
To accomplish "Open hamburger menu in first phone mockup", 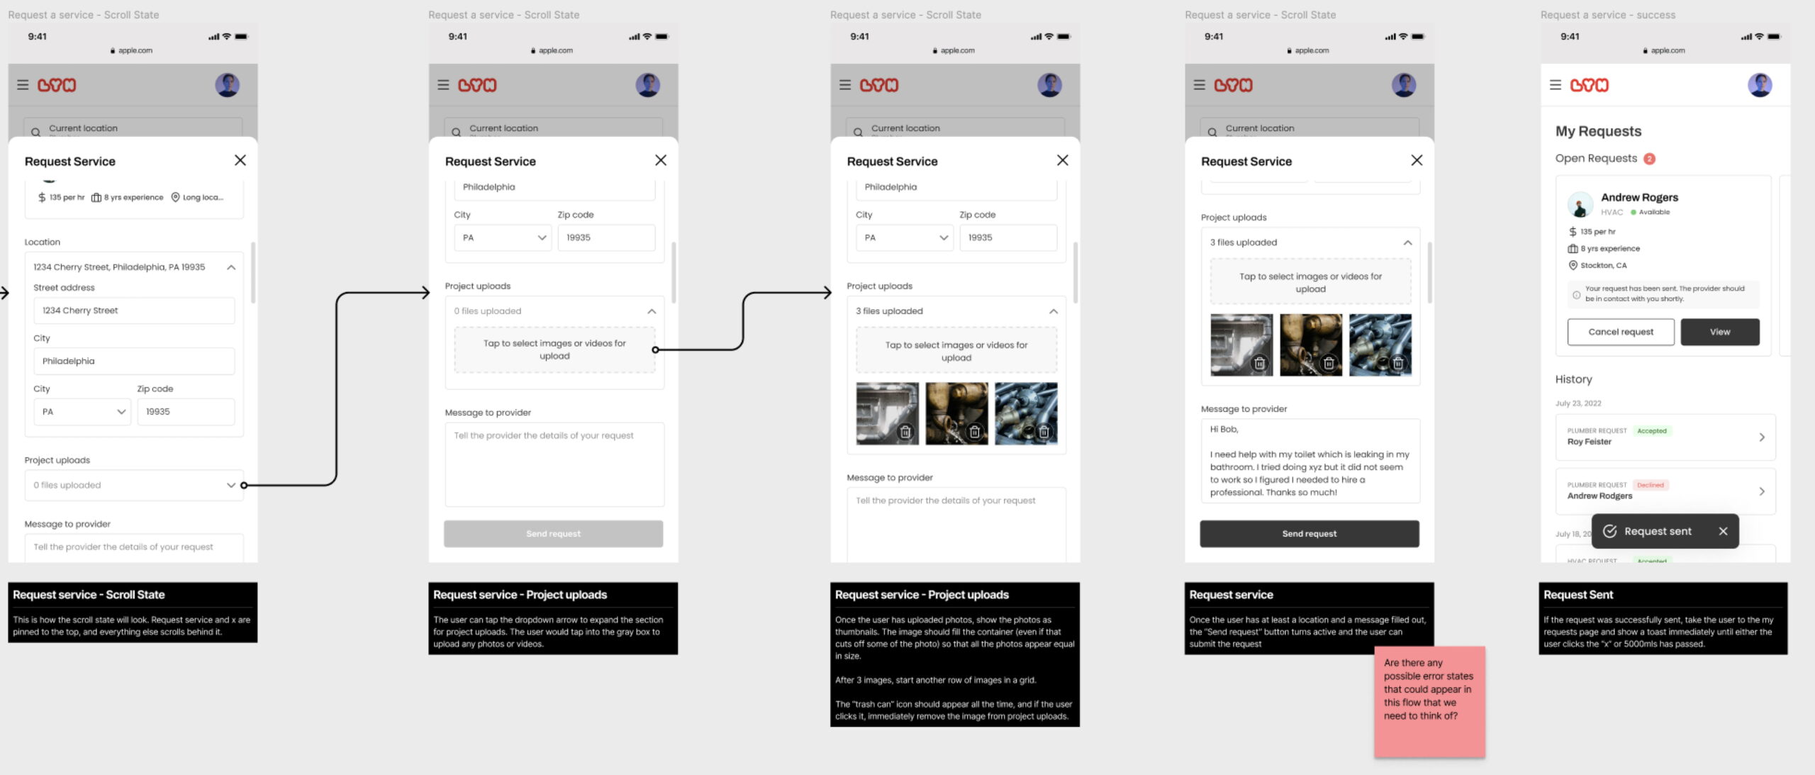I will [x=23, y=85].
